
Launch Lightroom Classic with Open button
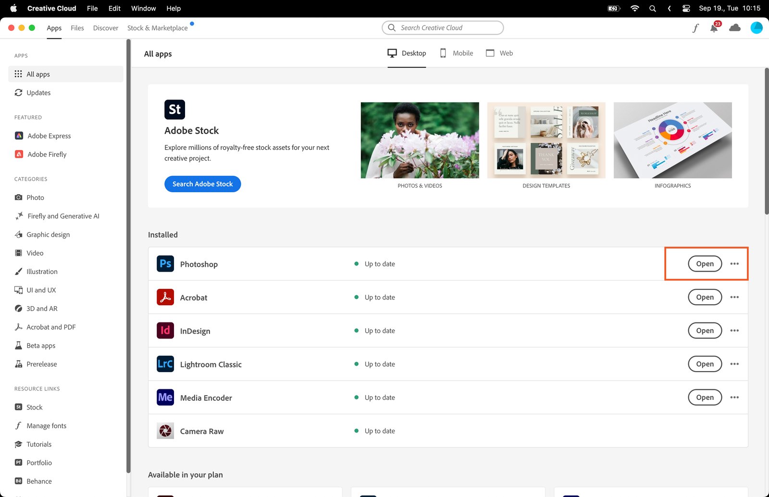click(705, 364)
